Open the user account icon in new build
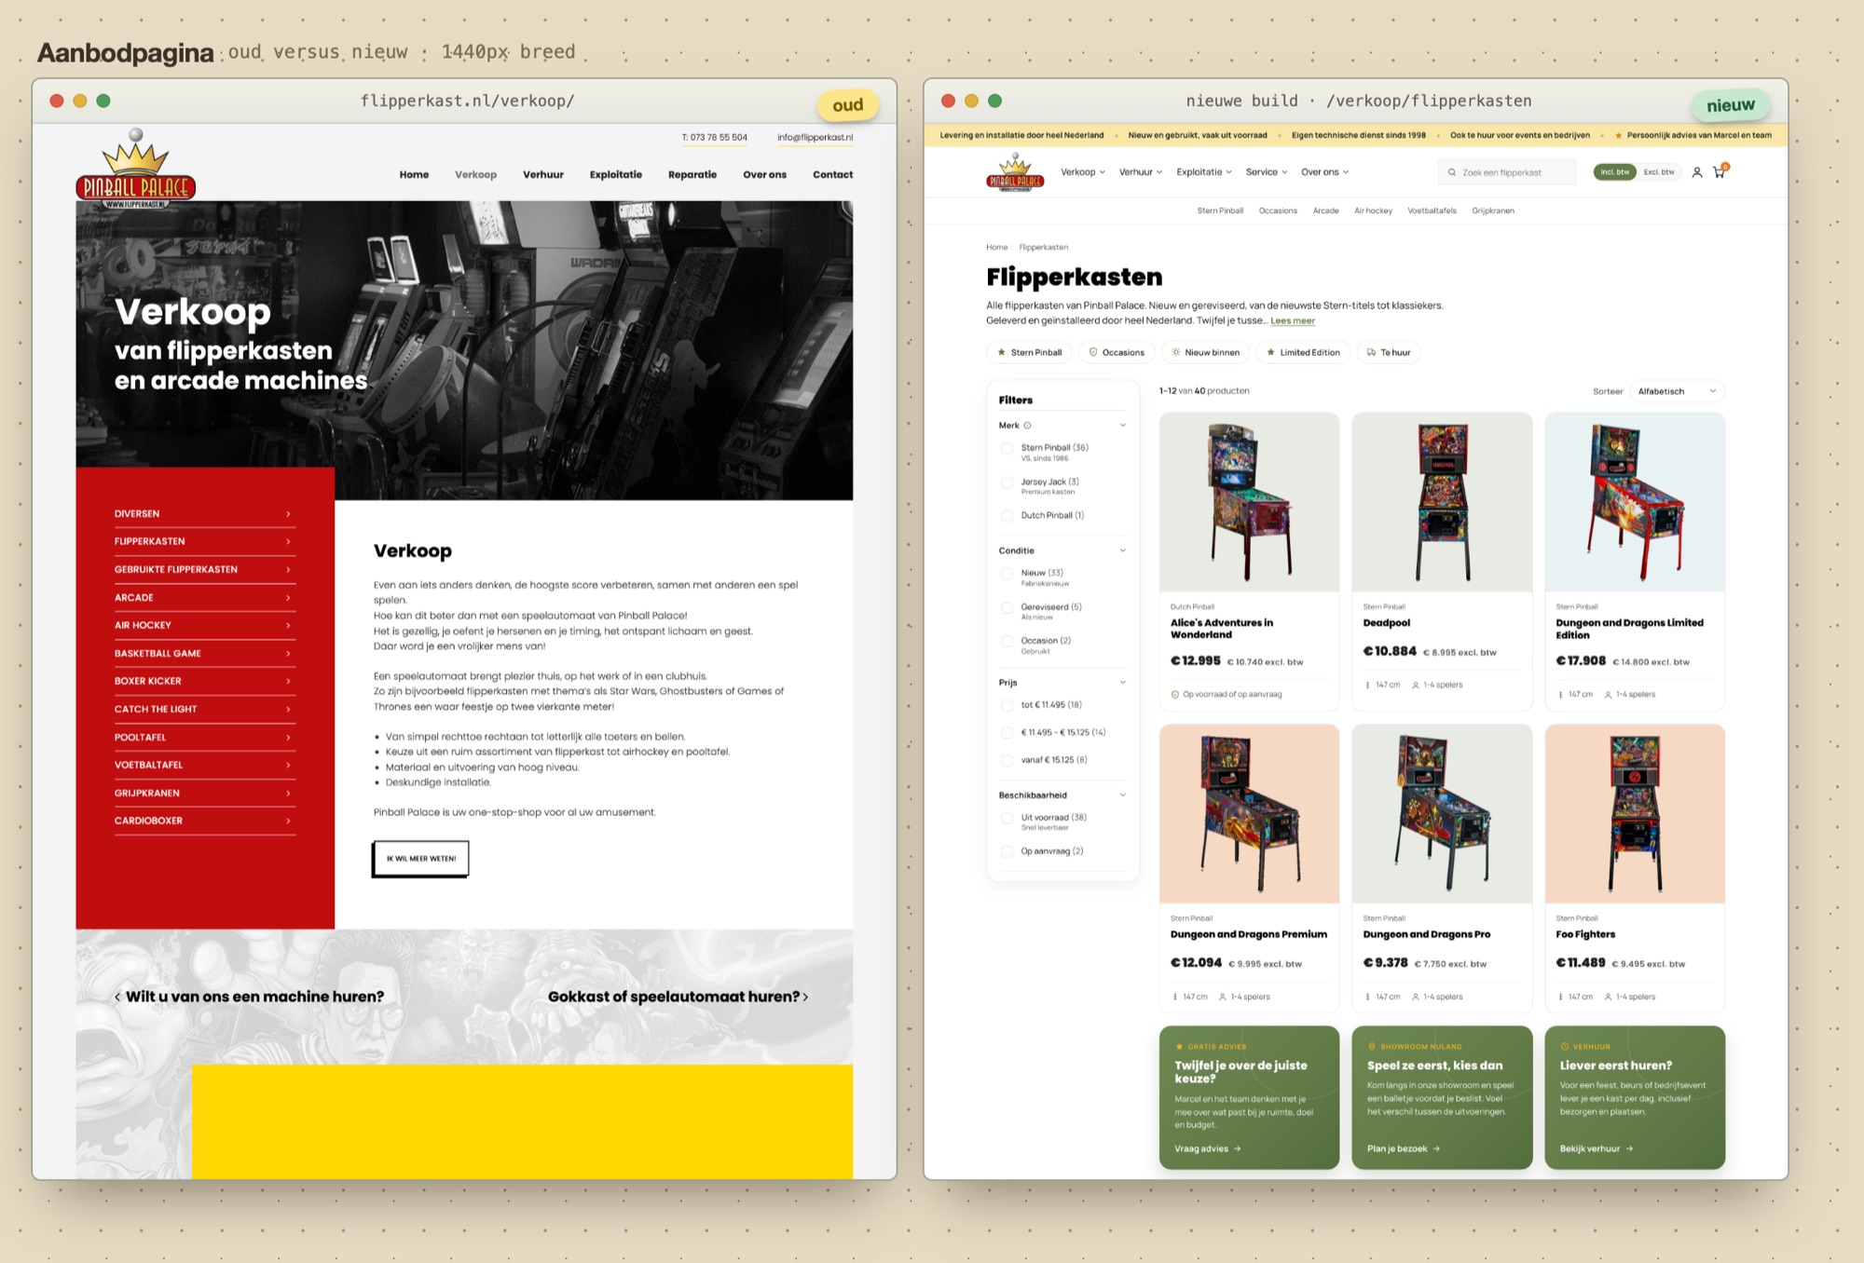The width and height of the screenshot is (1864, 1263). [1697, 172]
